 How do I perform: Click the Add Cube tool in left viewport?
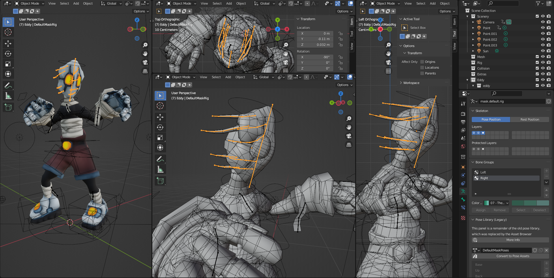8,107
